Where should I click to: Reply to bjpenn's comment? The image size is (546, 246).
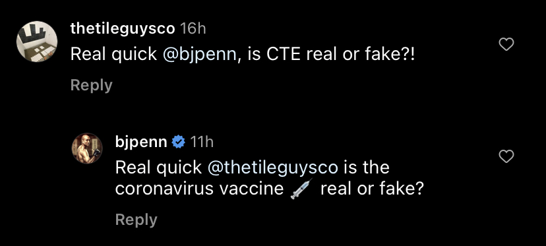click(x=136, y=220)
